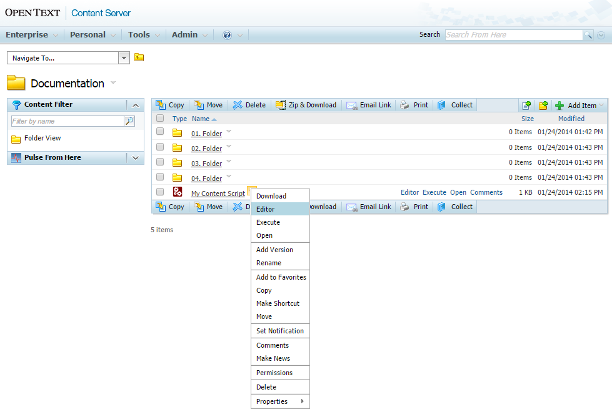Open the Enterprise menu in the top bar
This screenshot has width=612, height=412.
27,35
